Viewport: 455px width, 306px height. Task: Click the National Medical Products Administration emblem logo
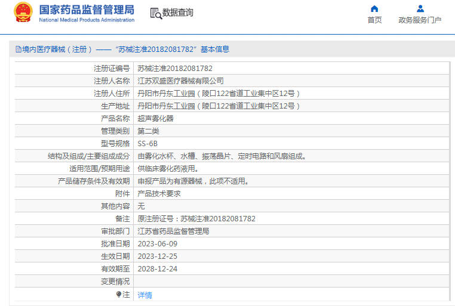click(x=23, y=13)
